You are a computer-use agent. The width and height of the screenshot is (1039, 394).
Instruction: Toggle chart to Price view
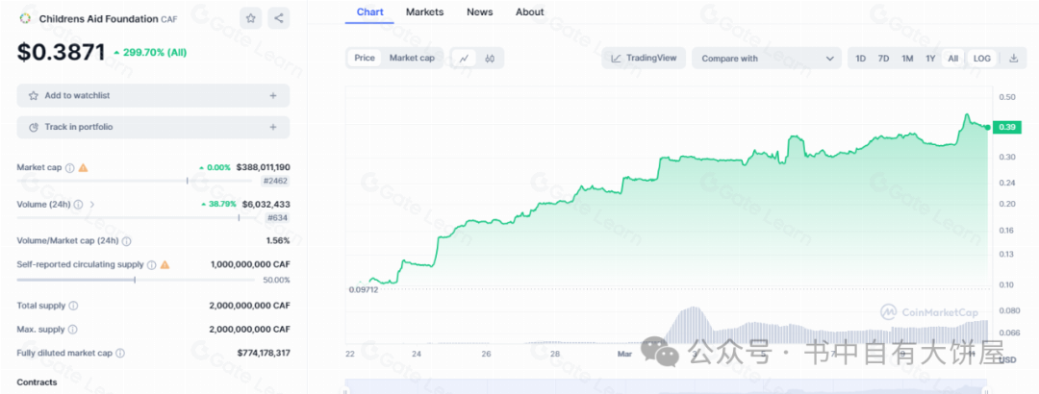(x=365, y=59)
